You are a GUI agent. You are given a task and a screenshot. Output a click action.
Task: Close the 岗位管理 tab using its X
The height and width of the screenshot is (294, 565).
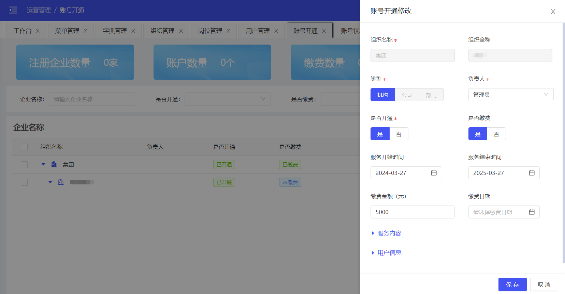229,31
